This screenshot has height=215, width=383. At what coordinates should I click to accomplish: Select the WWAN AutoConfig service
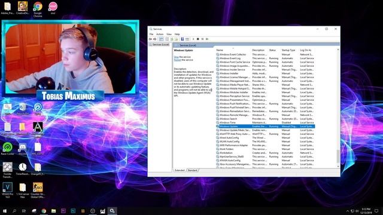[x=265, y=161]
